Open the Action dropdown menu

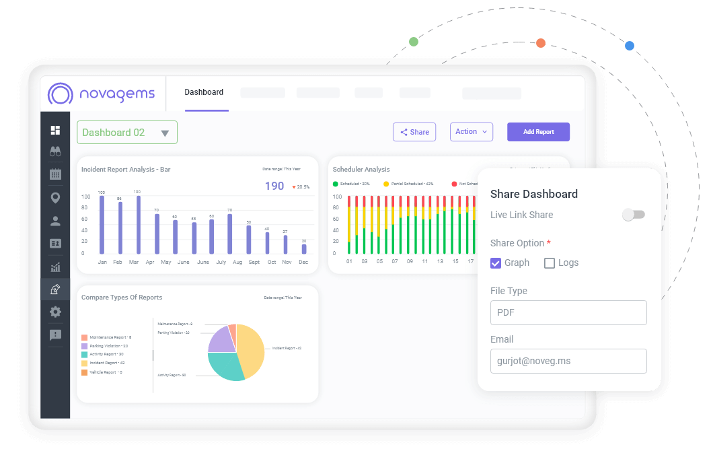click(x=471, y=131)
